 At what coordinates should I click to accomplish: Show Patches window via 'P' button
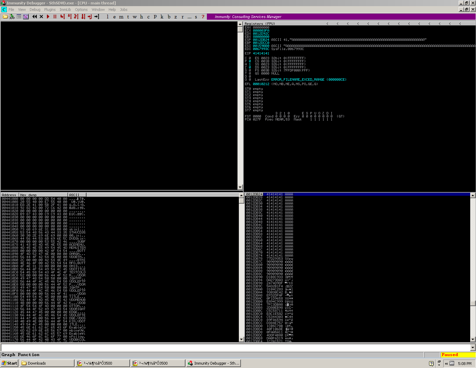155,16
